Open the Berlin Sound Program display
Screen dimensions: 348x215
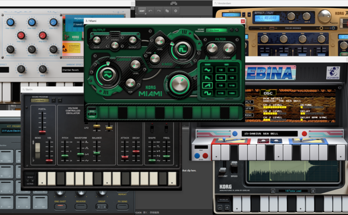point(40,100)
